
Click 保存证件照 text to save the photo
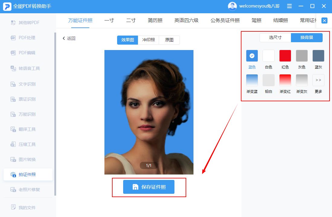(154, 187)
